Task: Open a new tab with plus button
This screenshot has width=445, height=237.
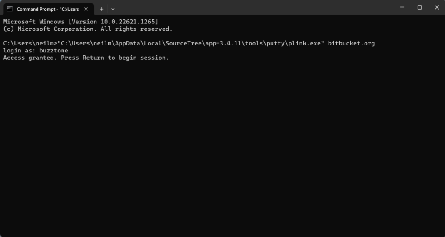Action: pos(101,9)
